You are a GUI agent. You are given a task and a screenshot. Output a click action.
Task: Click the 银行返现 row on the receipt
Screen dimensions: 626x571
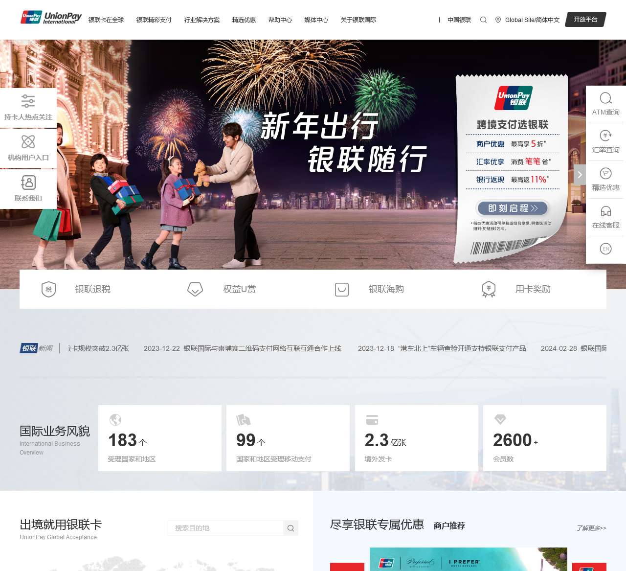pyautogui.click(x=512, y=180)
